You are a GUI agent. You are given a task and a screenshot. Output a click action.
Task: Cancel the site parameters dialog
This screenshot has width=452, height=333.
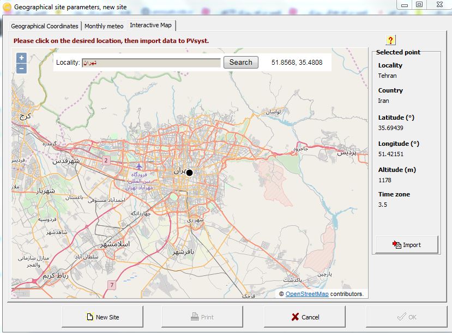305,317
